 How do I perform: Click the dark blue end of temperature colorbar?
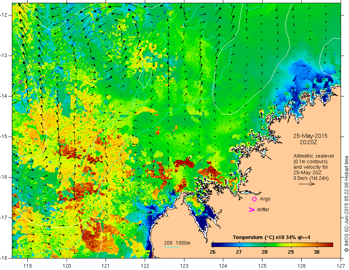(x=214, y=245)
